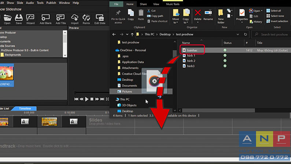The width and height of the screenshot is (291, 164).
Task: Jump to start in Preview controls
Action: point(76,99)
